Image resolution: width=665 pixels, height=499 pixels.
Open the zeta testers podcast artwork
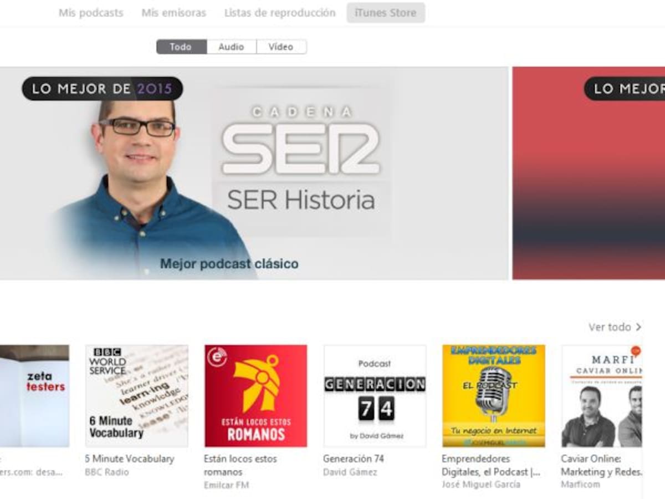34,396
